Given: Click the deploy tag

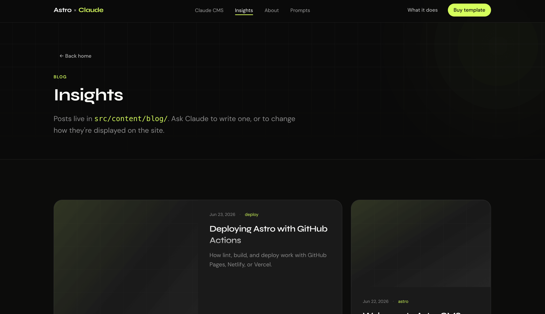Looking at the screenshot, I should pyautogui.click(x=252, y=215).
